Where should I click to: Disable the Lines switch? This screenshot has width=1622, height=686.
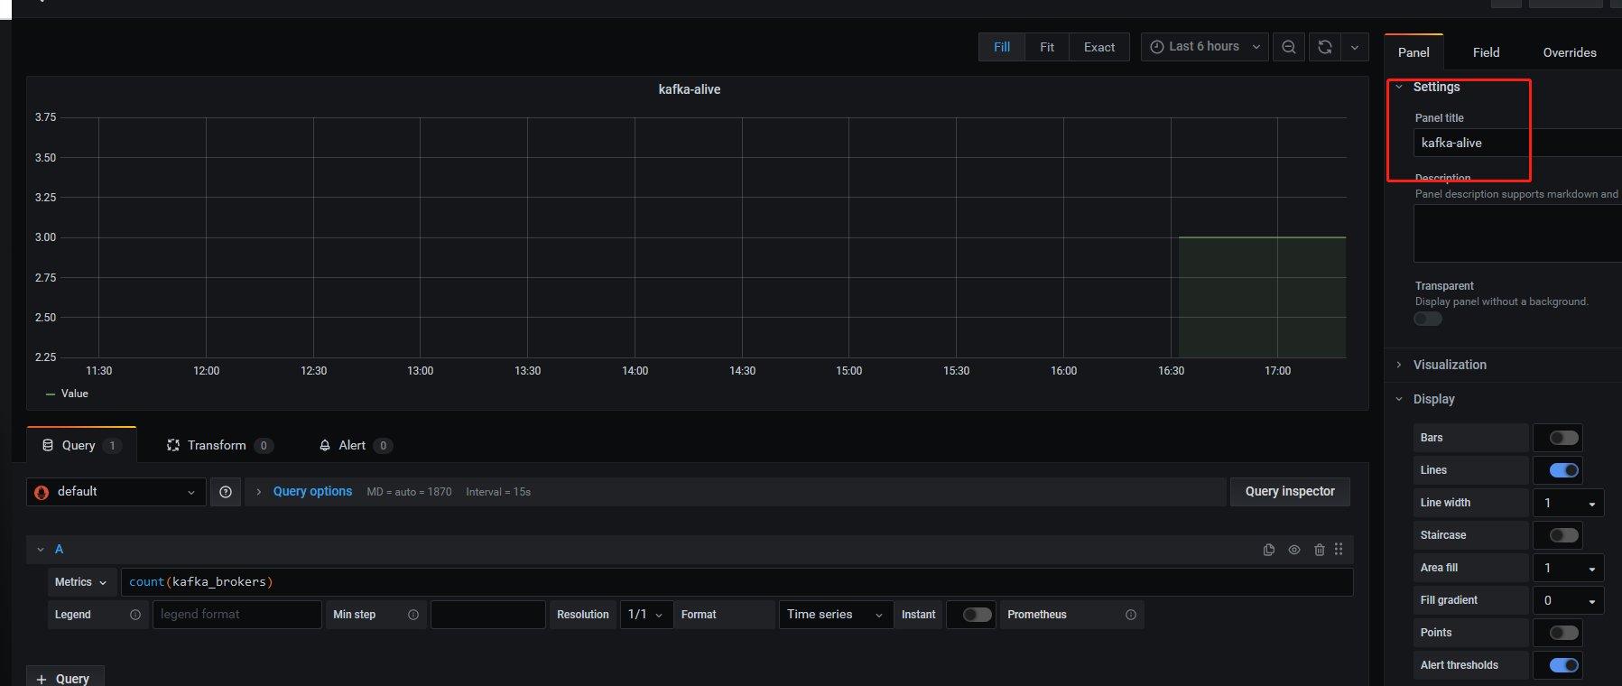(1564, 470)
